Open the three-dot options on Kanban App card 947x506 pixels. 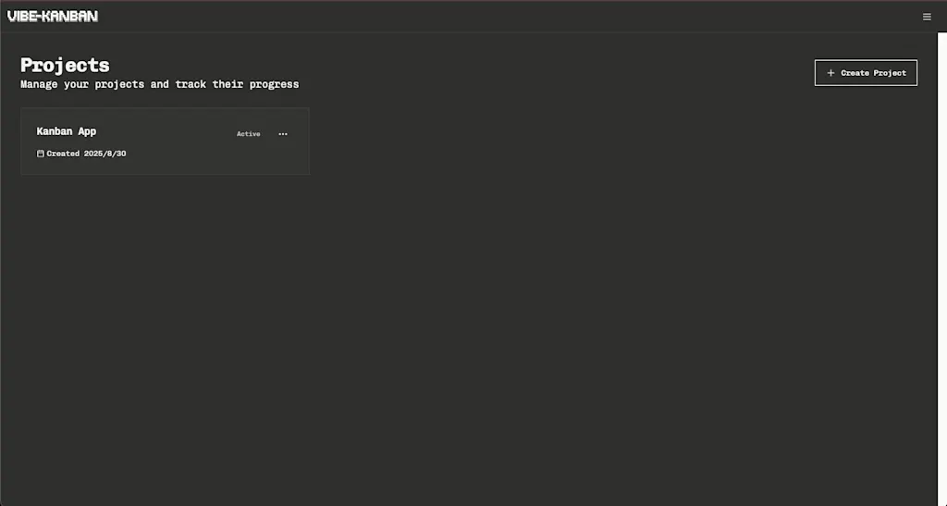pos(283,134)
